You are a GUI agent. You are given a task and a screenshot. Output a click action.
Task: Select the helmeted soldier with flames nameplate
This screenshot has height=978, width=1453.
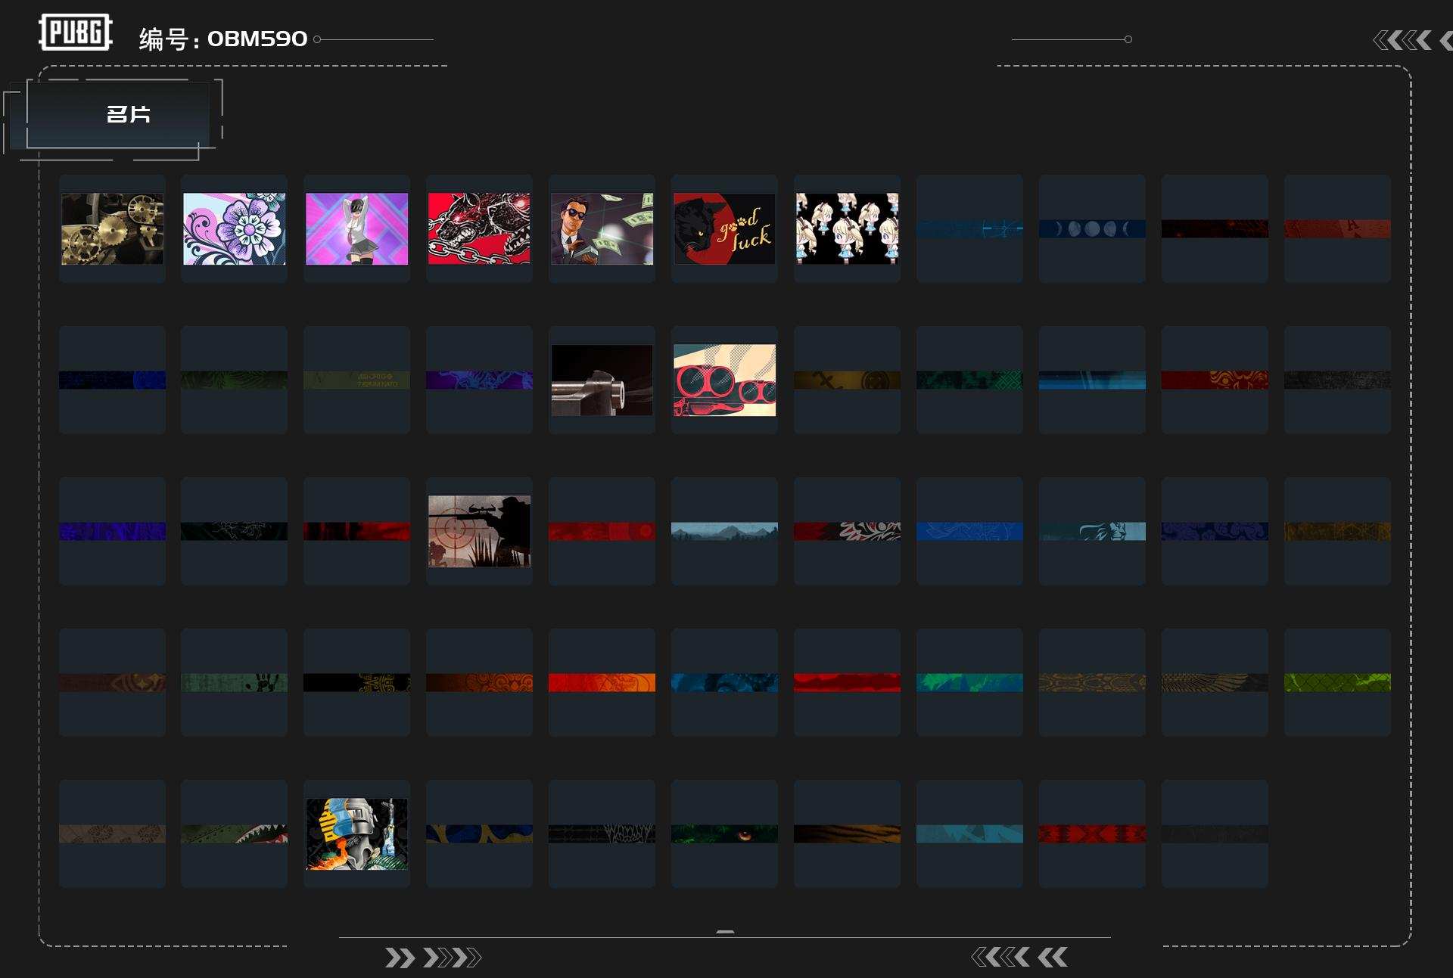[x=356, y=834]
